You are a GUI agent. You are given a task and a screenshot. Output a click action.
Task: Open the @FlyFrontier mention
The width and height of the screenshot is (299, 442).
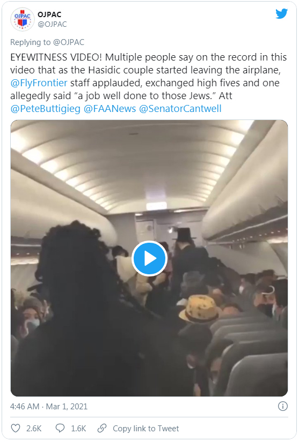39,83
